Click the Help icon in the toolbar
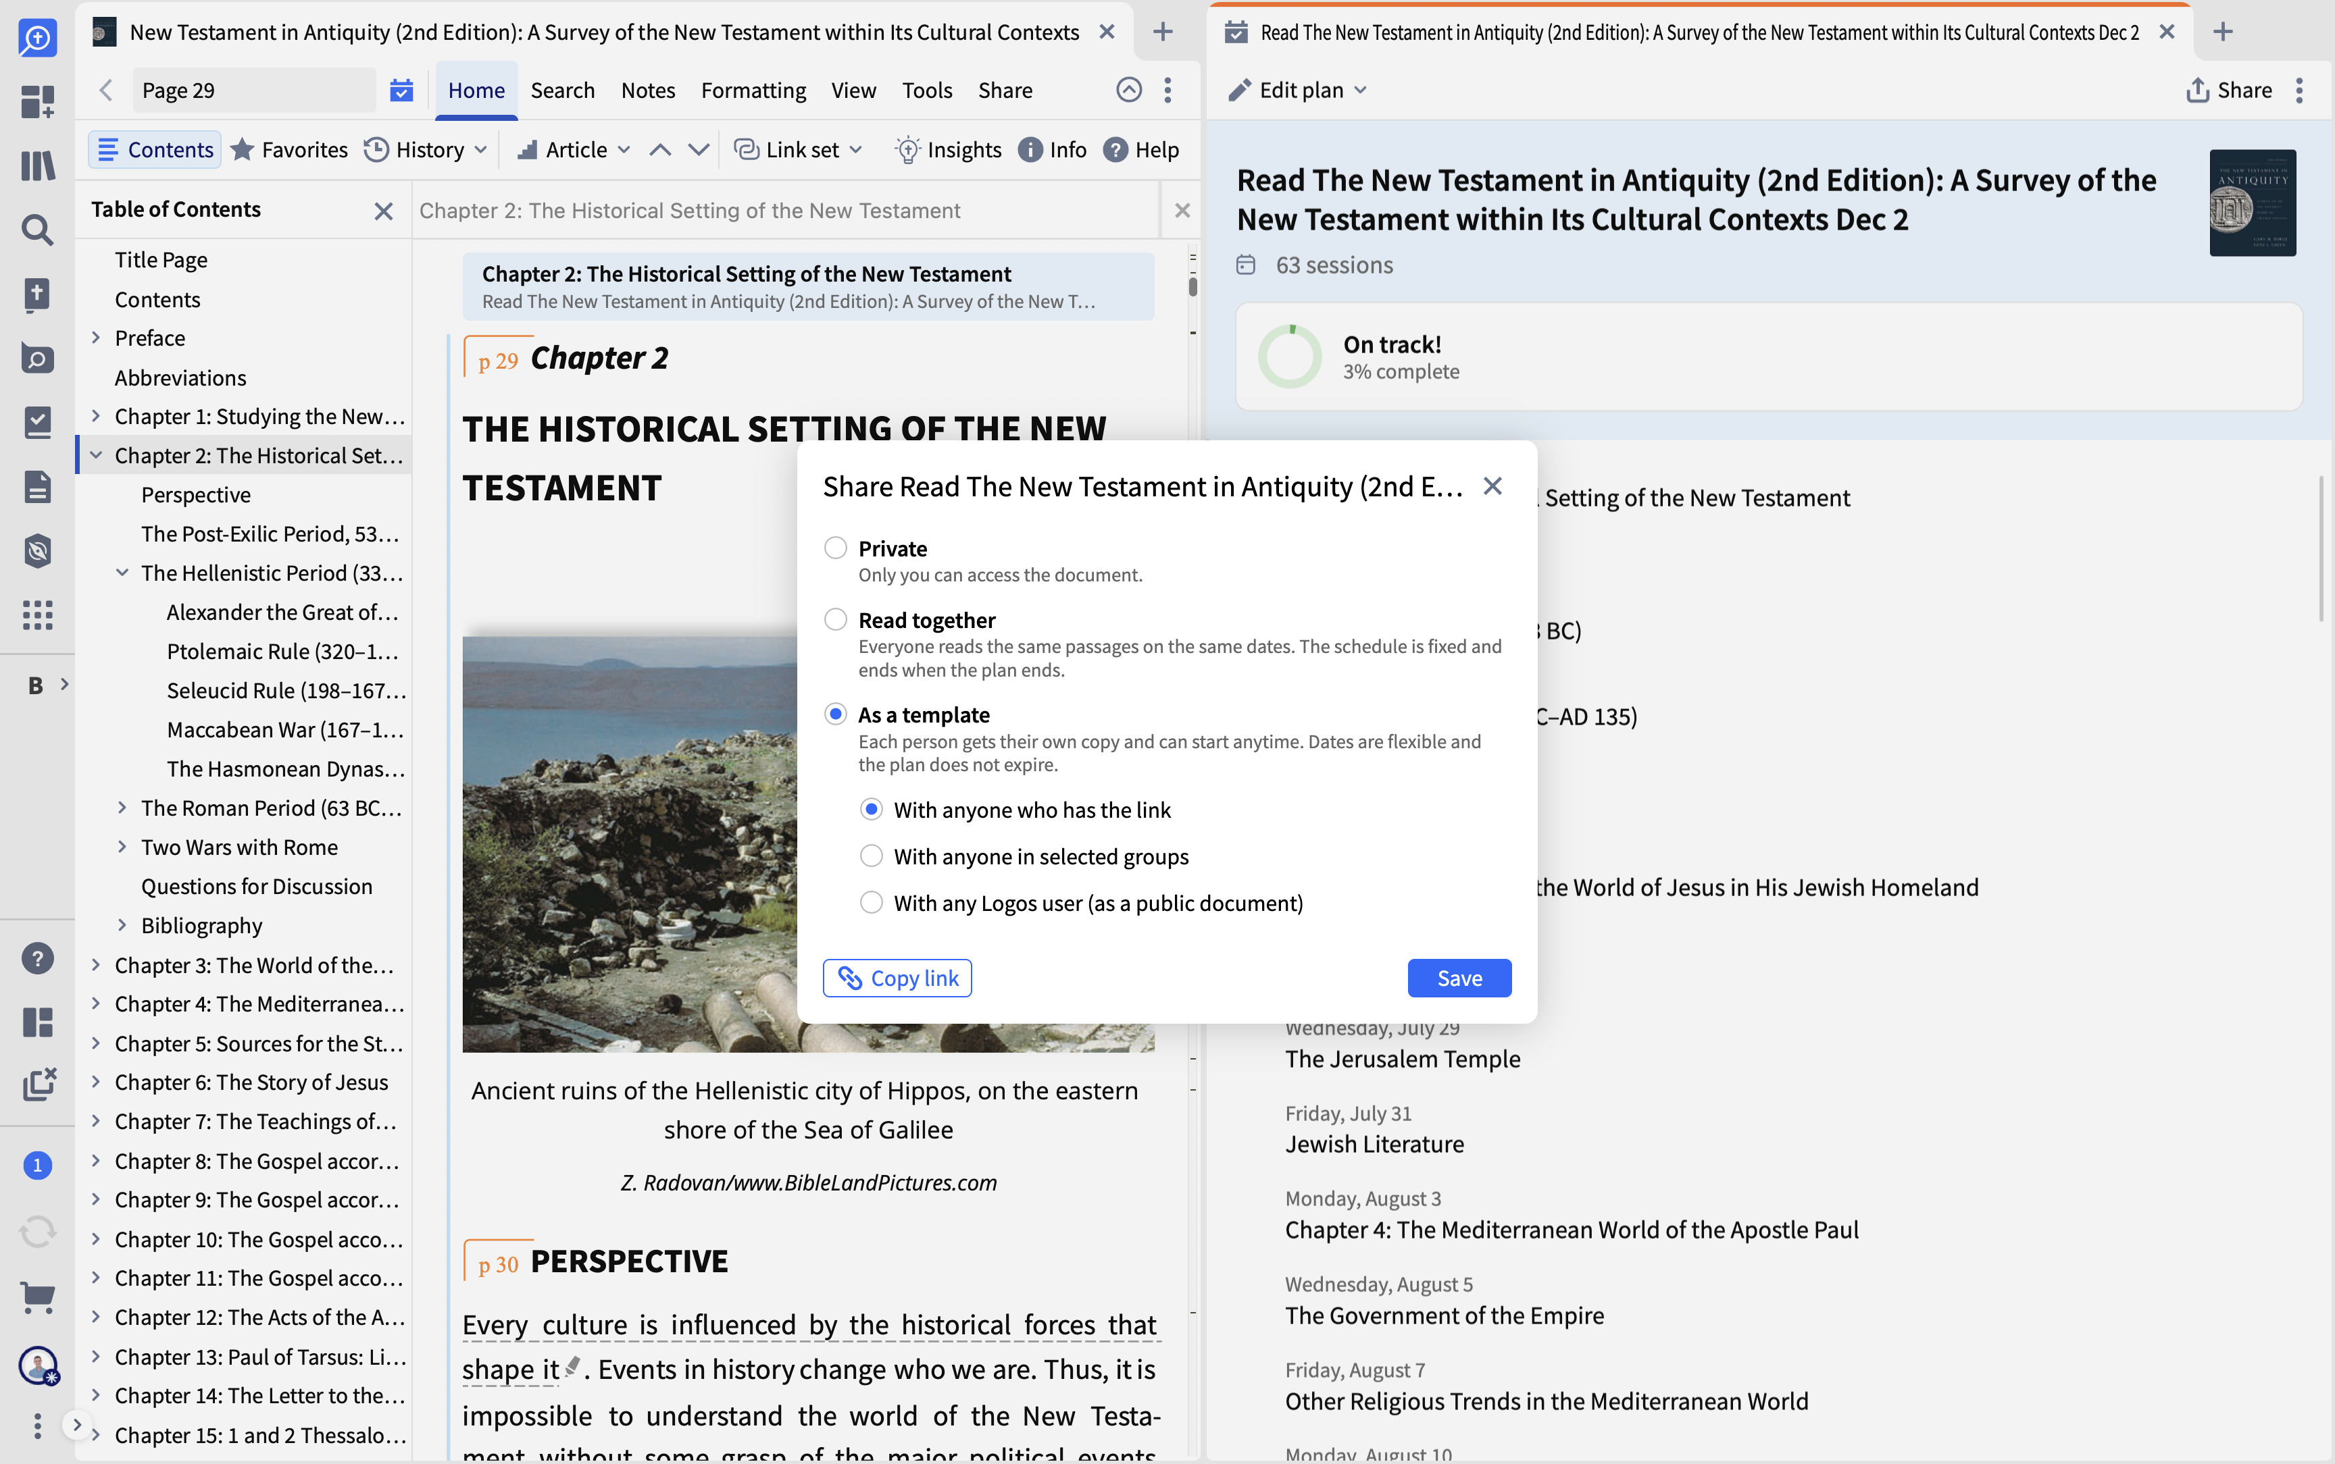2335x1464 pixels. pyautogui.click(x=1141, y=150)
